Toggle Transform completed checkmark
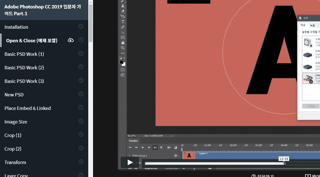The width and height of the screenshot is (320, 177). (81, 161)
